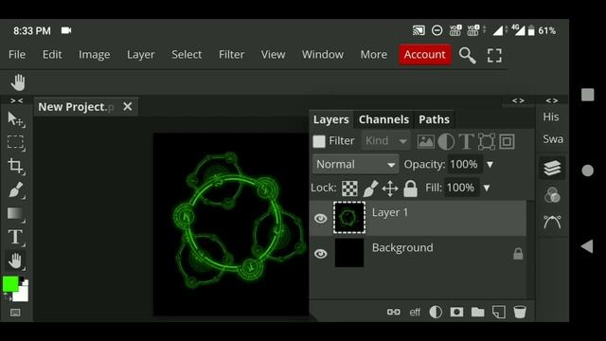Open the Kind filter dropdown
This screenshot has width=606, height=341.
pos(385,141)
